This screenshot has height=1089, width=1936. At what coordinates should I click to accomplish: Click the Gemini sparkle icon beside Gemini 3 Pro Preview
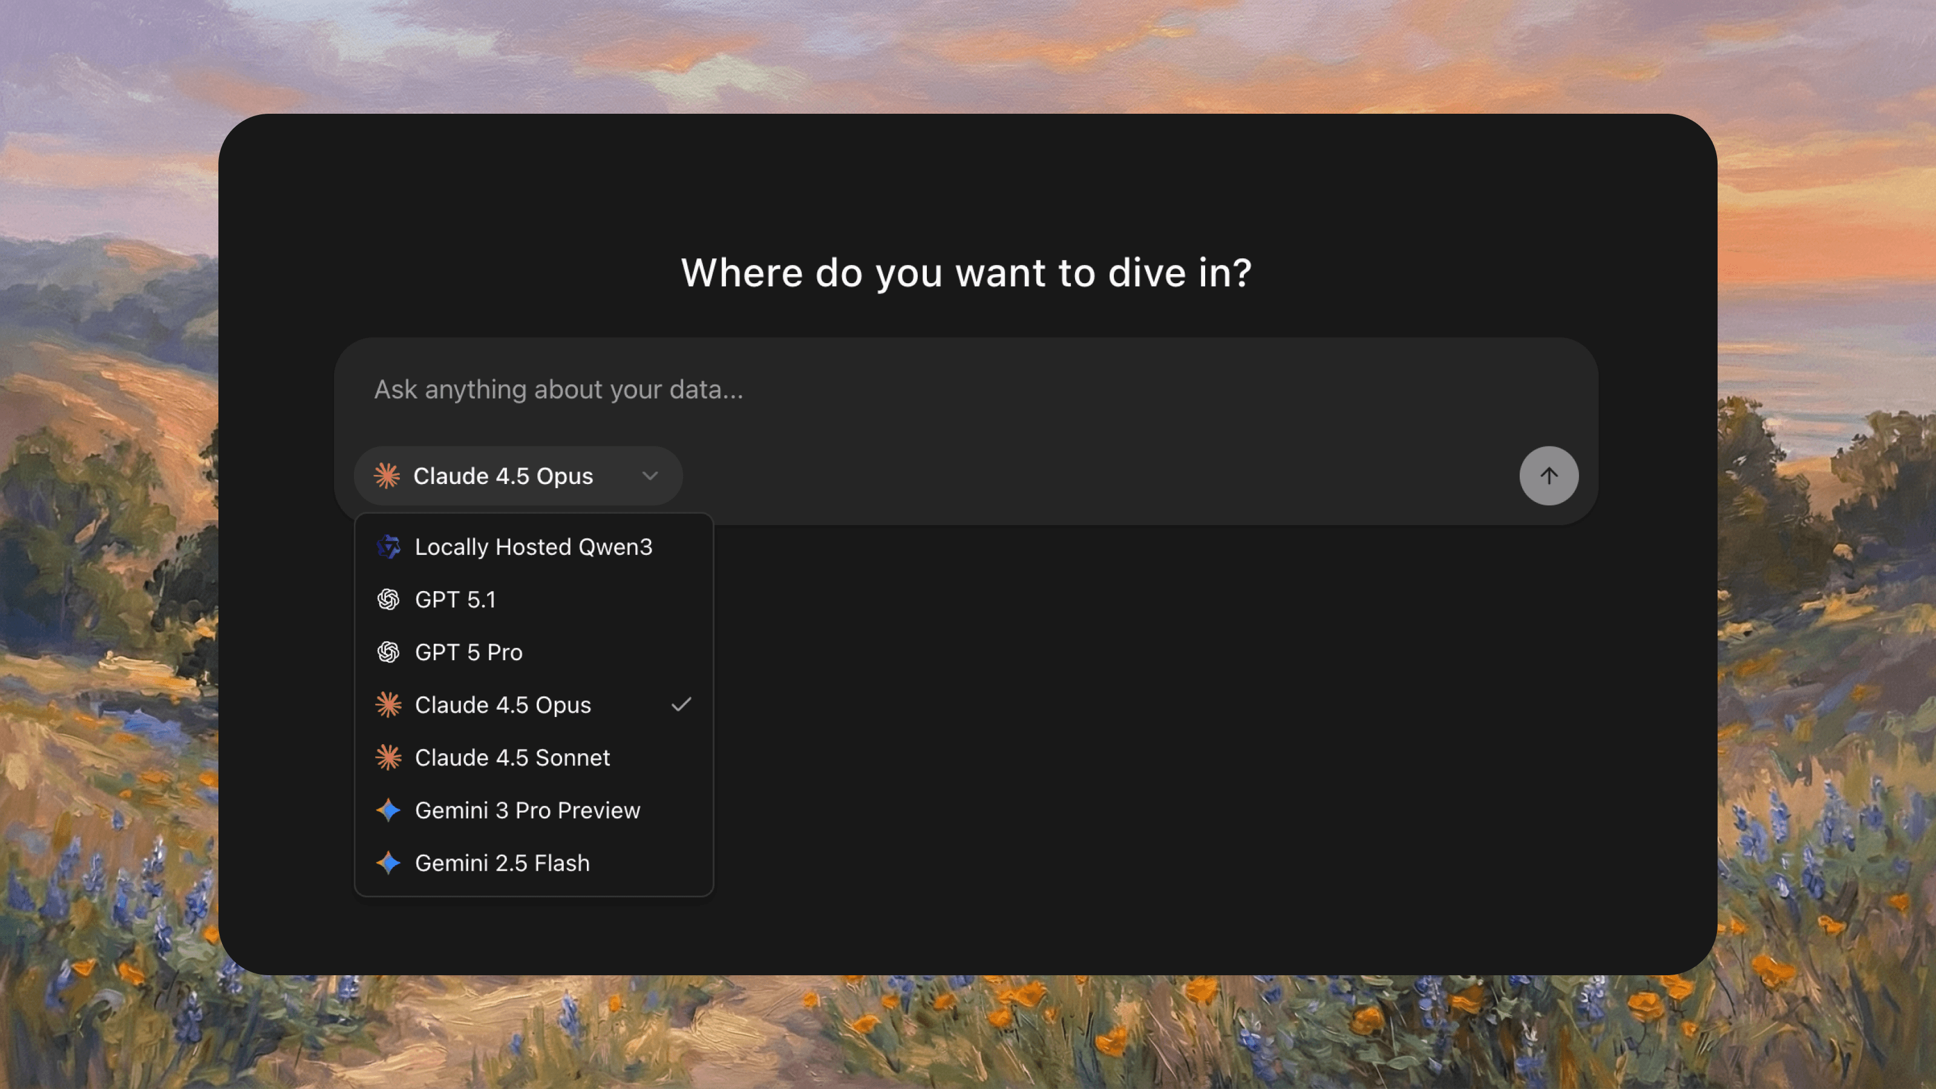pyautogui.click(x=388, y=810)
